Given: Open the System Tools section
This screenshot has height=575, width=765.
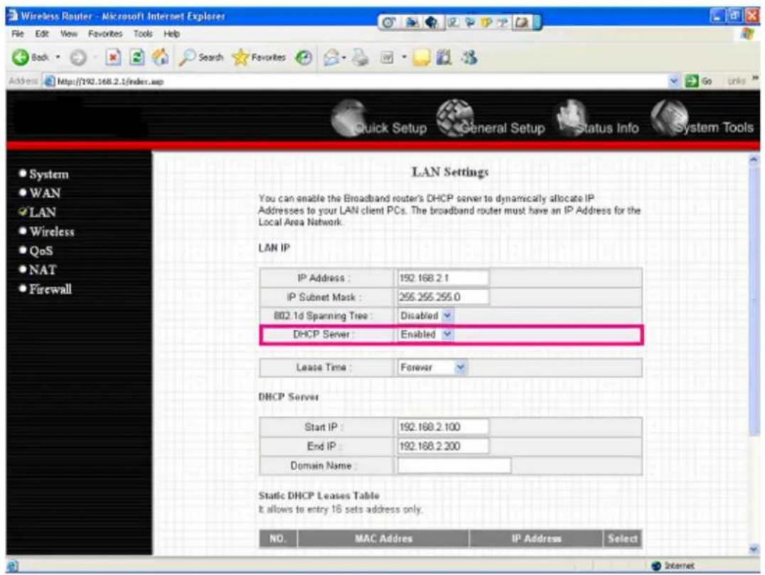Looking at the screenshot, I should click(x=702, y=119).
